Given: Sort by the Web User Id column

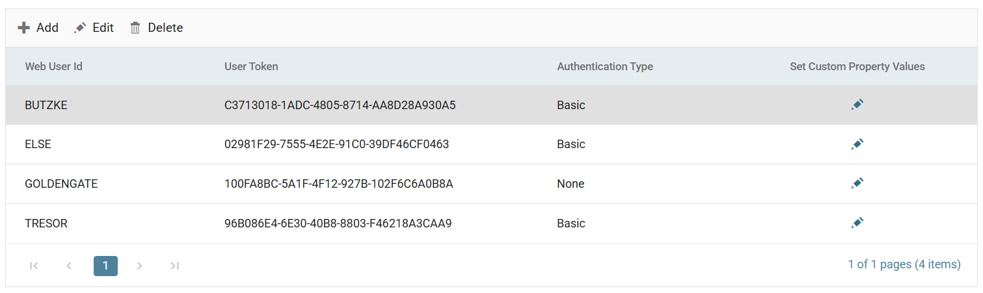Looking at the screenshot, I should pos(53,66).
